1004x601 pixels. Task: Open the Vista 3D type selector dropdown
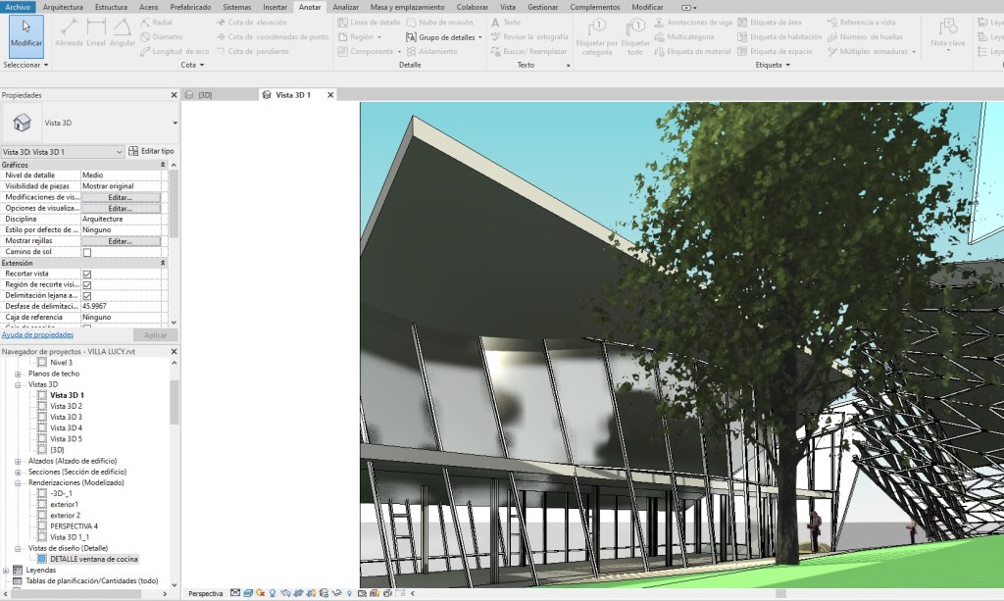[175, 124]
